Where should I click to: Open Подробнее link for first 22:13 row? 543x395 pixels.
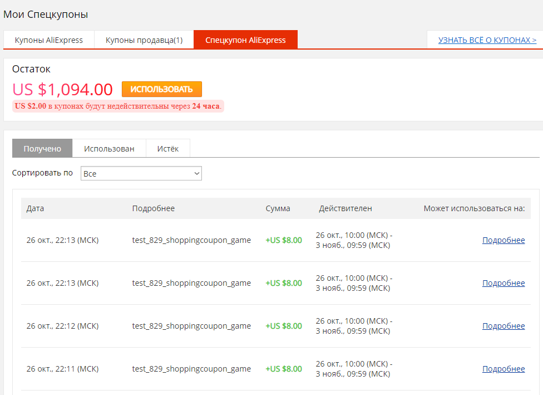503,240
